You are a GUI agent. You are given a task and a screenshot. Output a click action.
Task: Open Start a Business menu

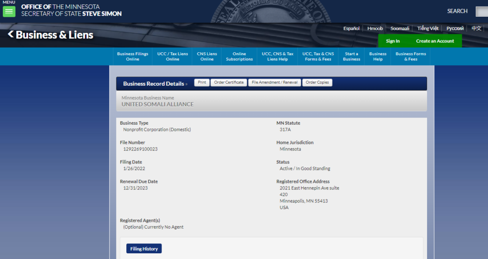(351, 56)
